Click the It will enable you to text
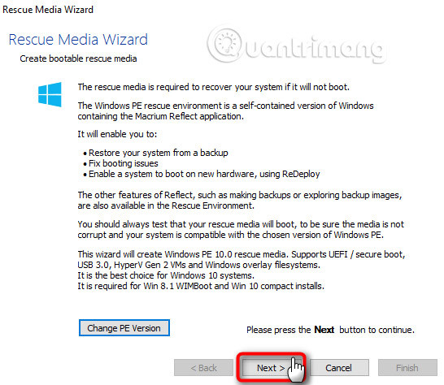This screenshot has height=385, width=444. click(x=117, y=134)
